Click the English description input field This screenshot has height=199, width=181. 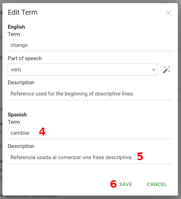point(90,94)
